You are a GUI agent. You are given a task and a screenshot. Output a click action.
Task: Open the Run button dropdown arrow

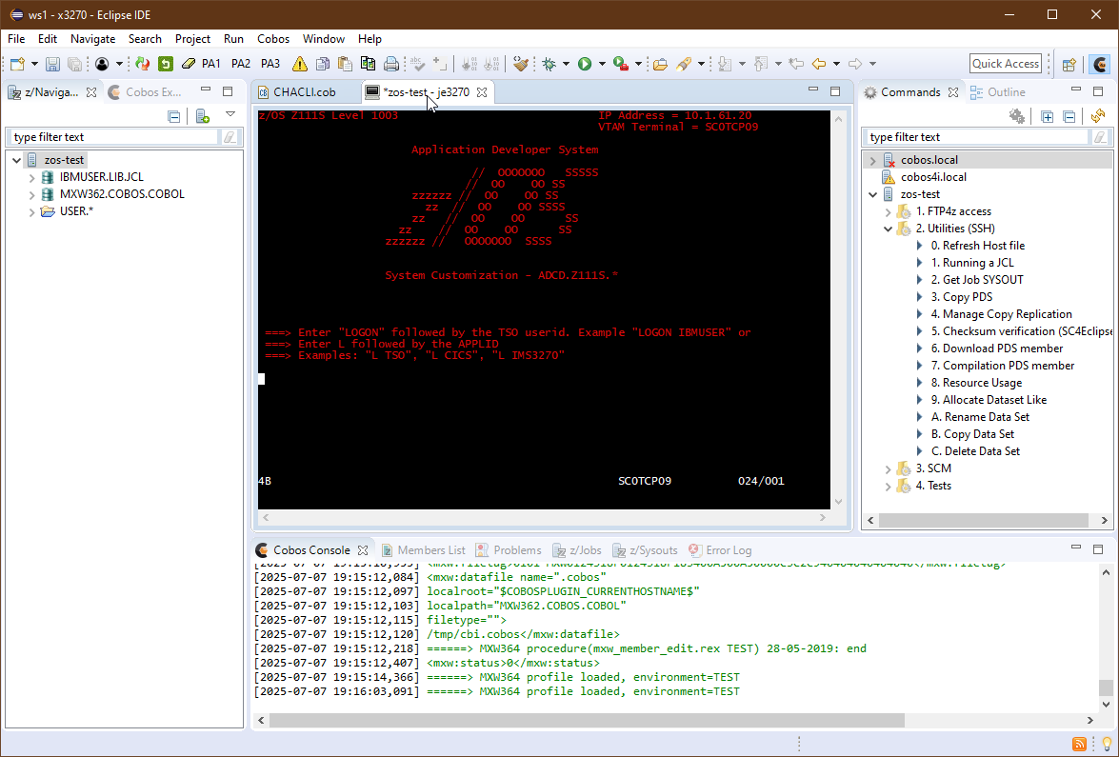point(602,64)
